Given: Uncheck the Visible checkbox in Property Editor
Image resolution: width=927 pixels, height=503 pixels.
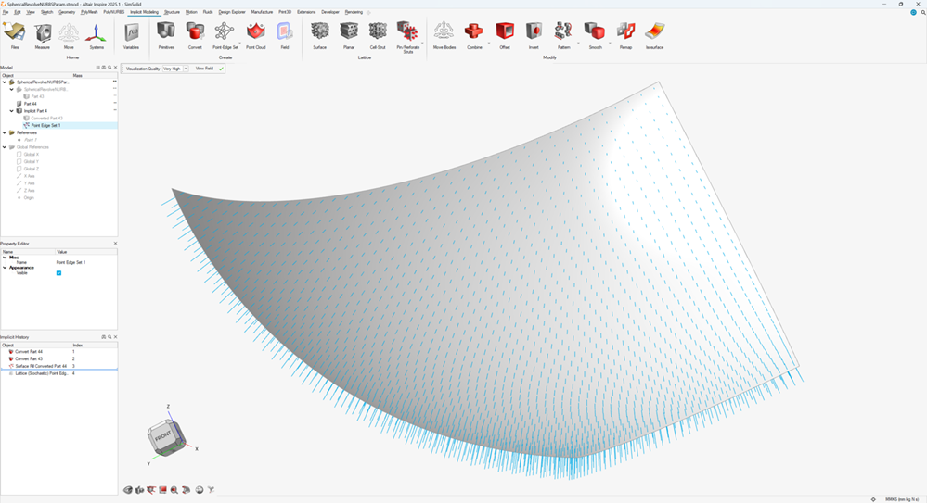Looking at the screenshot, I should pyautogui.click(x=58, y=273).
